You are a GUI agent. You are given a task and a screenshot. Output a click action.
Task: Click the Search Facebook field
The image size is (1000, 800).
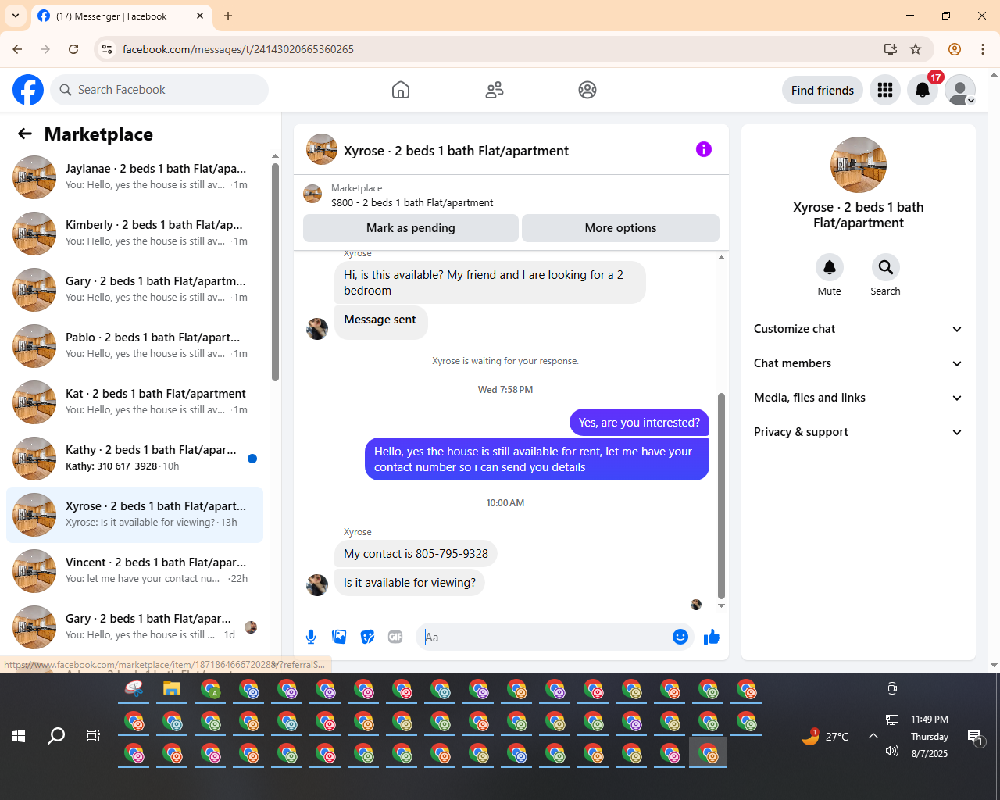[159, 90]
